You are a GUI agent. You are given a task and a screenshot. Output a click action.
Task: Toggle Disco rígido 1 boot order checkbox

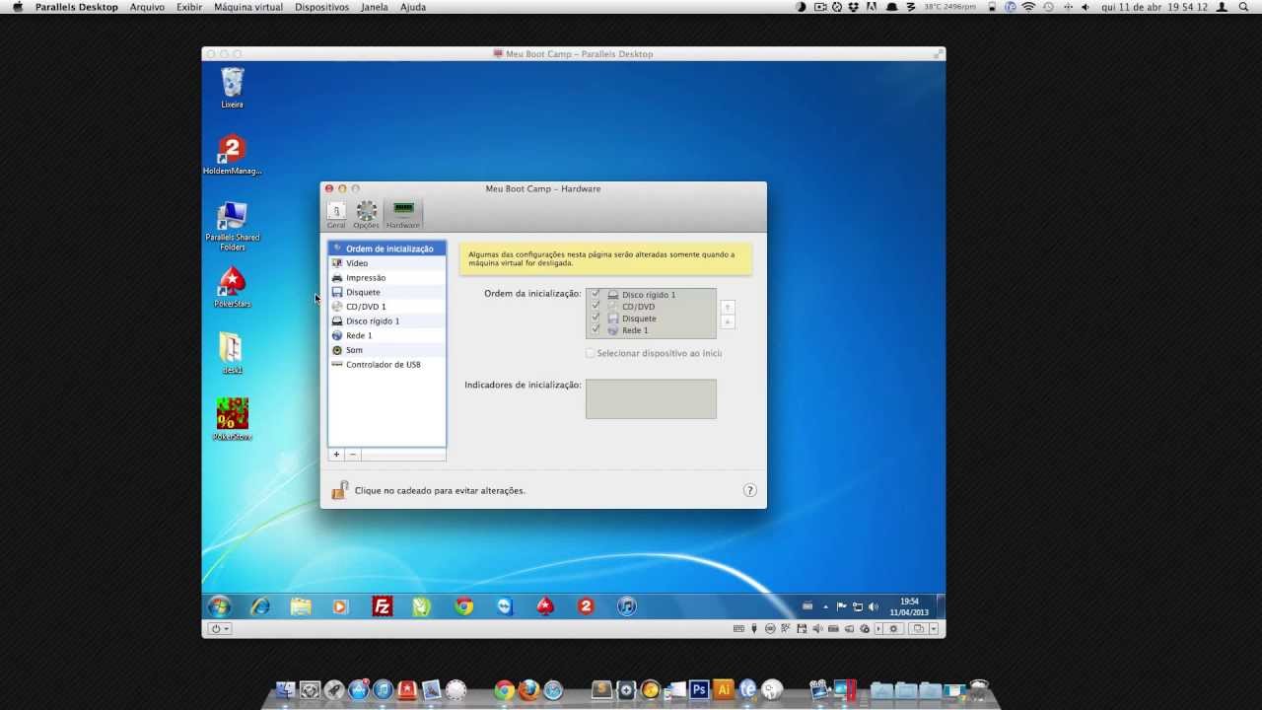[596, 294]
